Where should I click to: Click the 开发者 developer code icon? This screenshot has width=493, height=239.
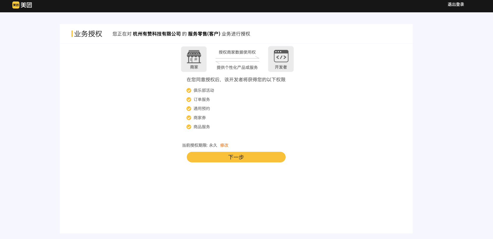(x=281, y=59)
